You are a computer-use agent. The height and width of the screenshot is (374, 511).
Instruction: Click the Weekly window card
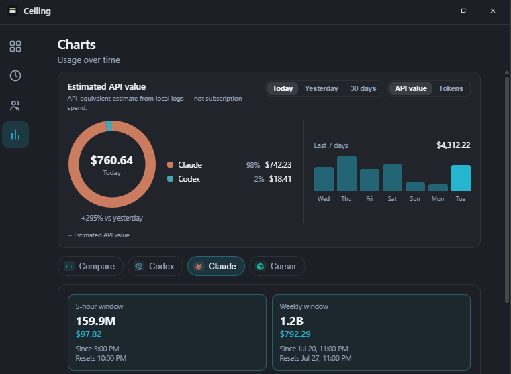371,332
